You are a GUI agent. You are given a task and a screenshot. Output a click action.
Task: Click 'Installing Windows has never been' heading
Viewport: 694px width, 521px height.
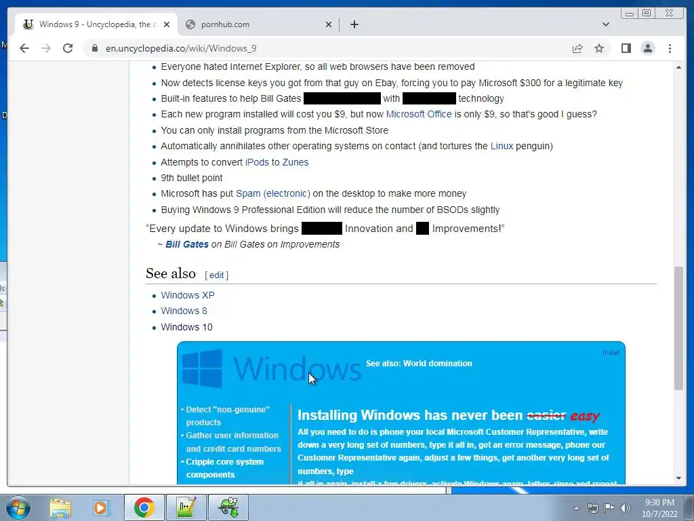[410, 415]
